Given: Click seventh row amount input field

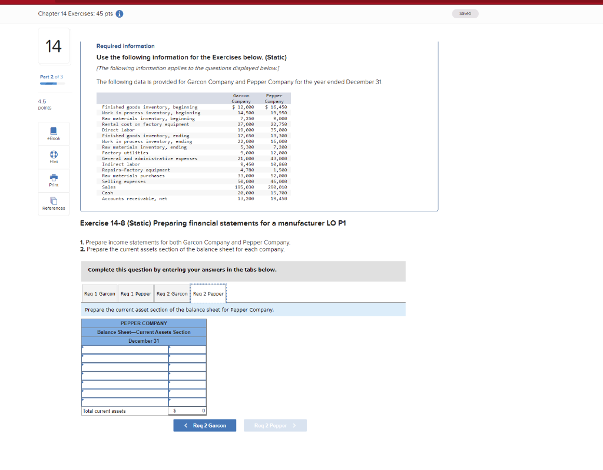Looking at the screenshot, I should point(187,402).
